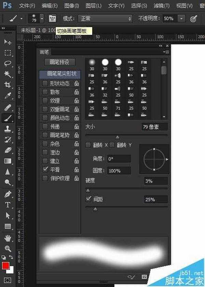Screen dimensions: 205x287
Task: Open the 文件(F) menu
Action: pos(27,6)
